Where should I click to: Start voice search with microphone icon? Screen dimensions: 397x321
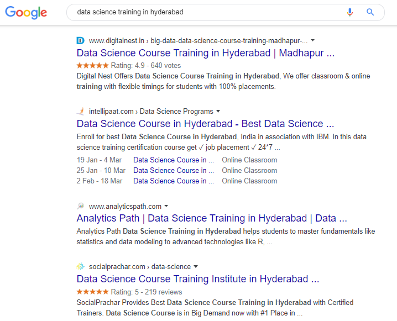tap(349, 12)
